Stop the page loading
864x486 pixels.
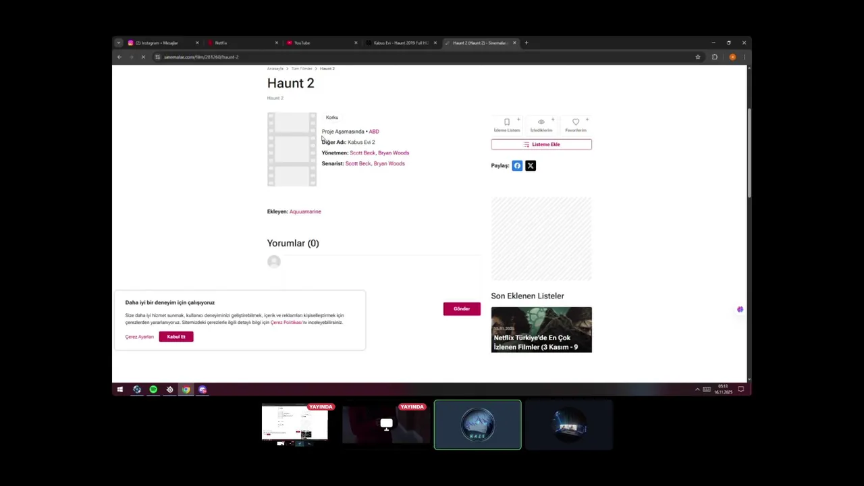point(143,57)
